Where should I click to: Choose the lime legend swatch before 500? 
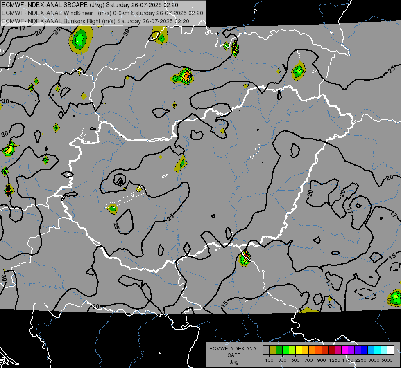click(x=292, y=350)
